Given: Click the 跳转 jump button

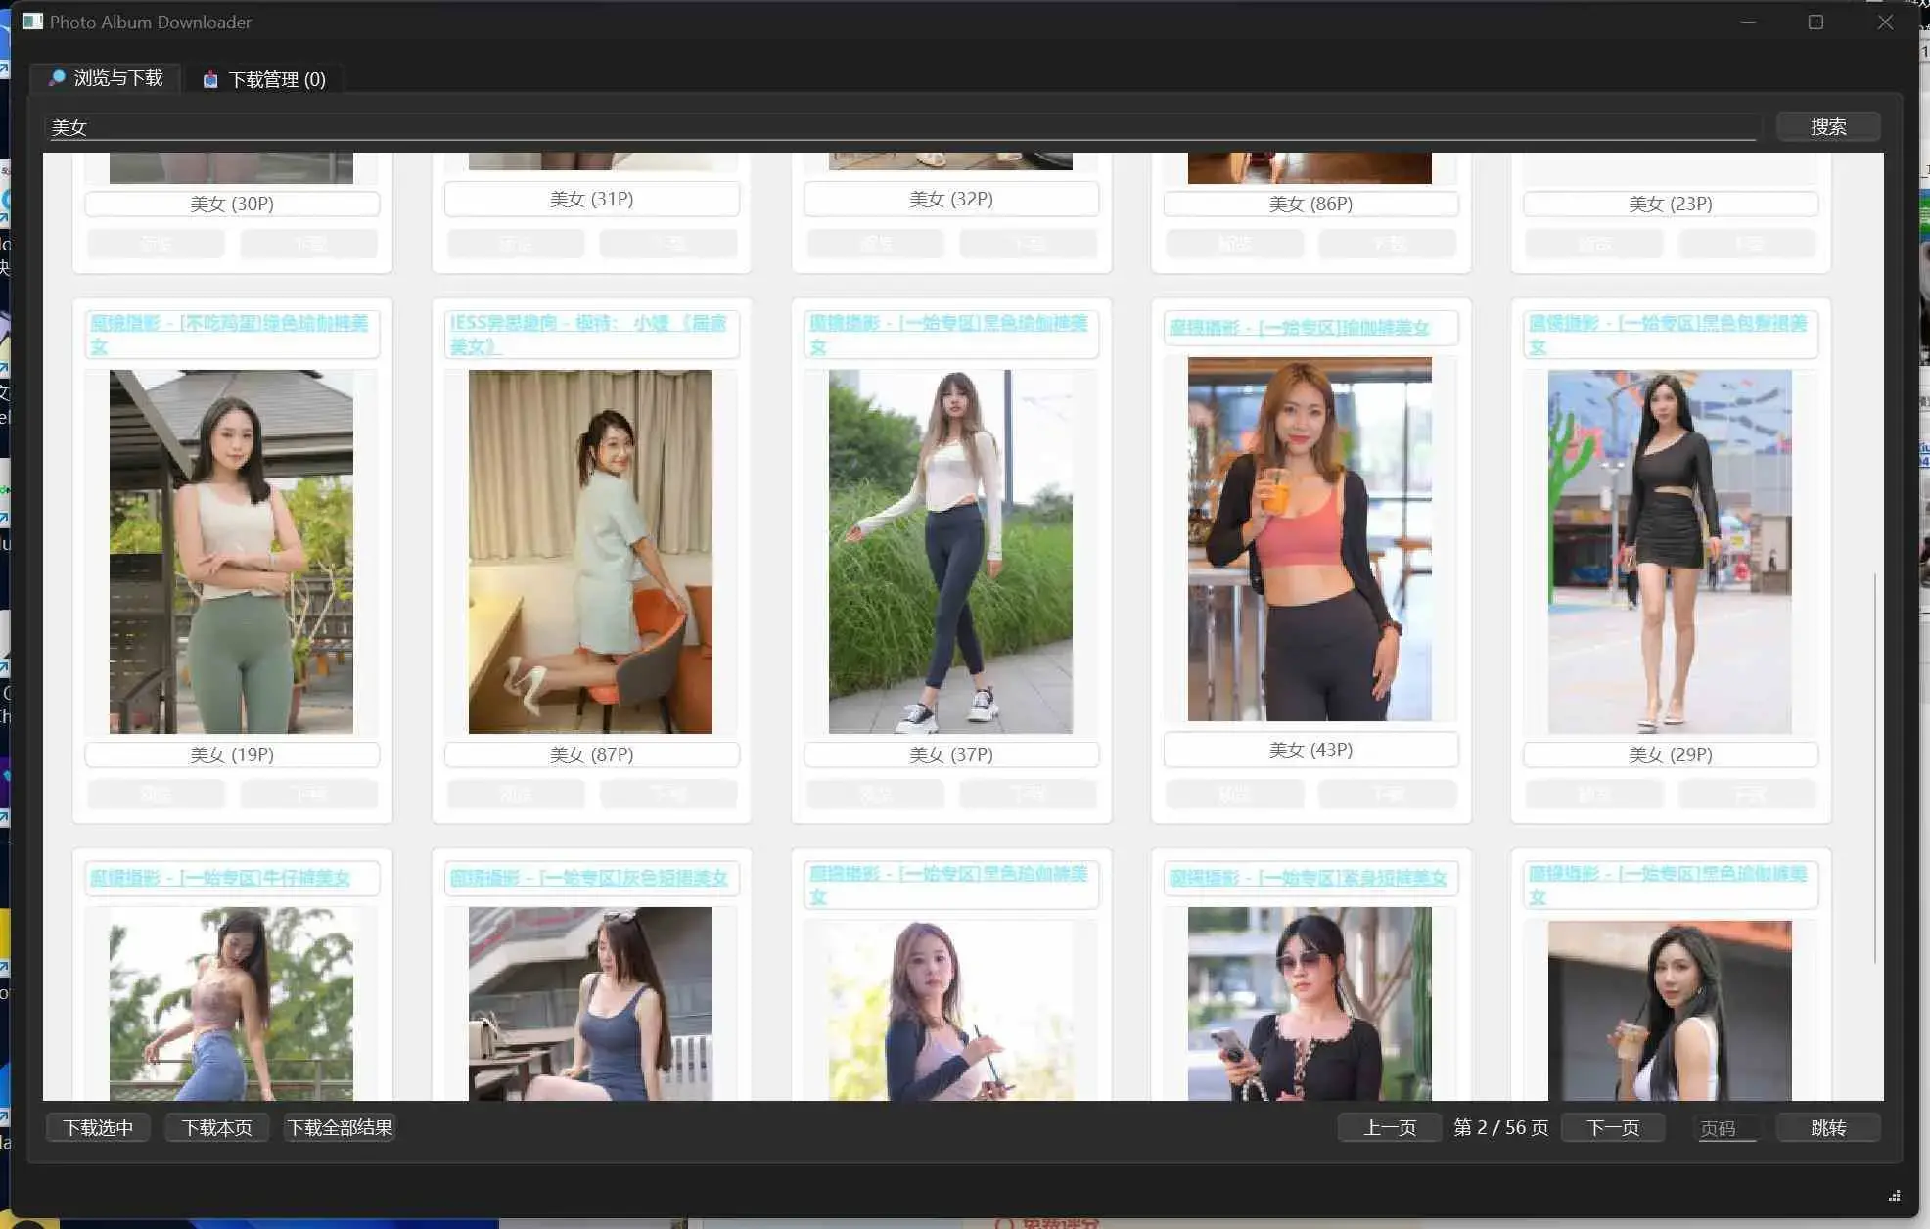Looking at the screenshot, I should pyautogui.click(x=1828, y=1127).
